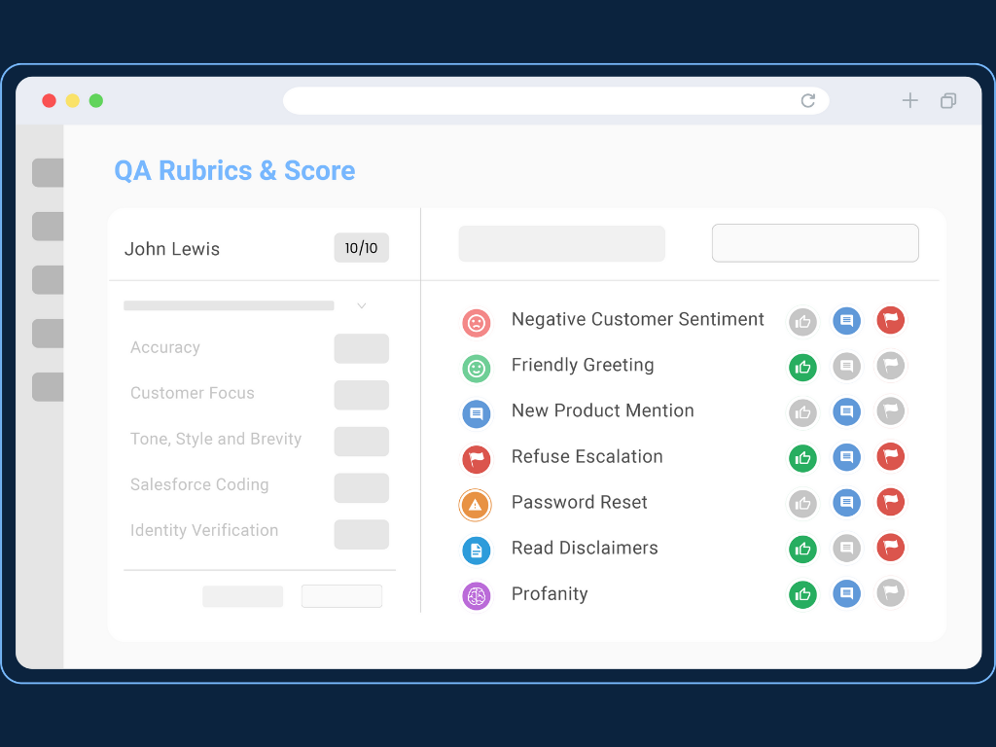Toggle the red flag on Password Reset
Image resolution: width=996 pixels, height=747 pixels.
(890, 503)
